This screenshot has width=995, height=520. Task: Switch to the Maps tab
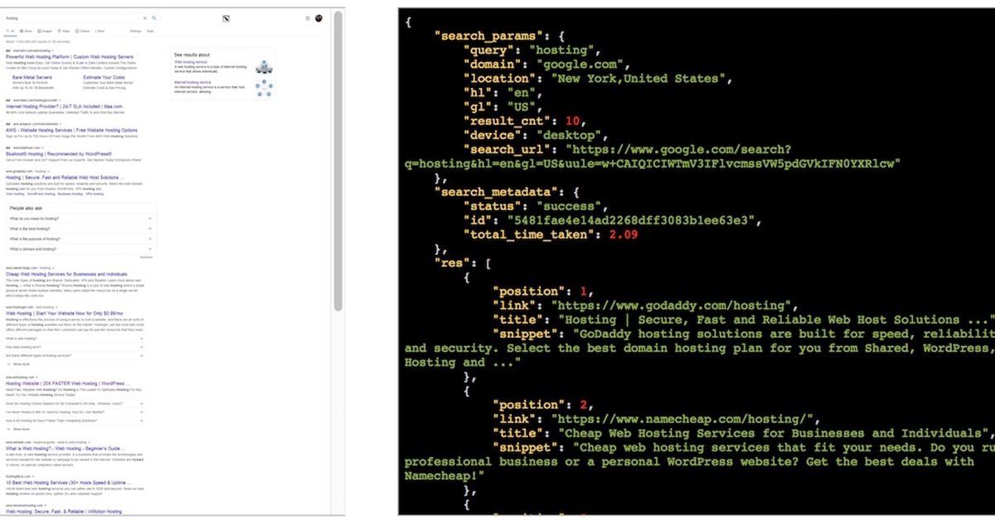65,30
